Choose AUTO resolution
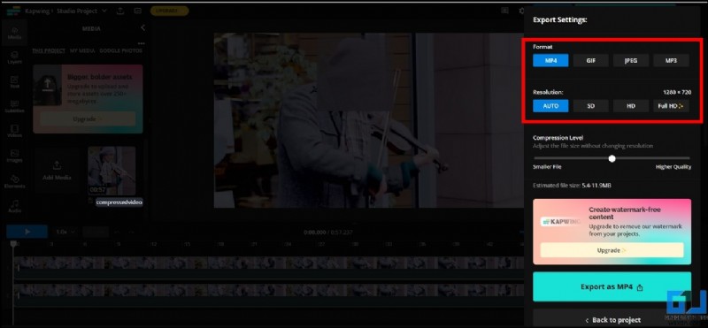 click(x=550, y=106)
